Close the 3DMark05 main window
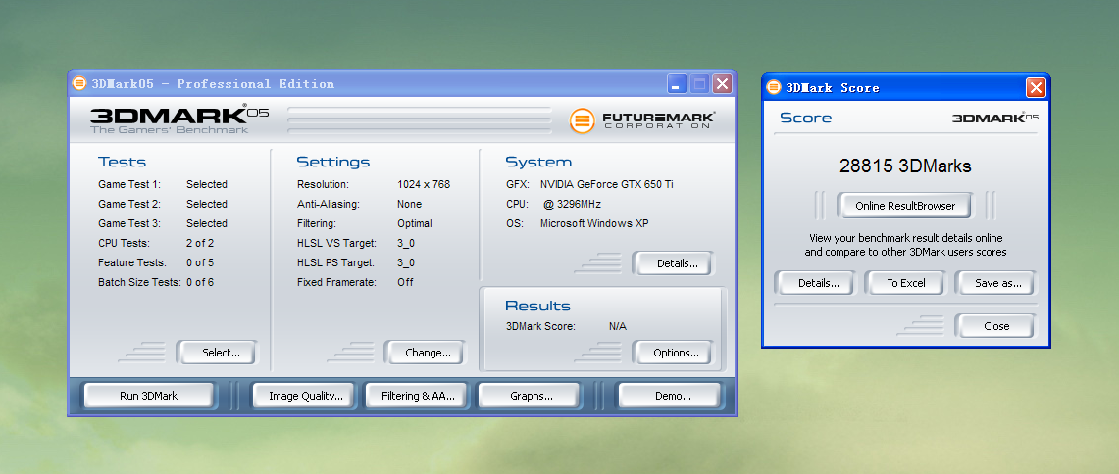 tap(722, 84)
